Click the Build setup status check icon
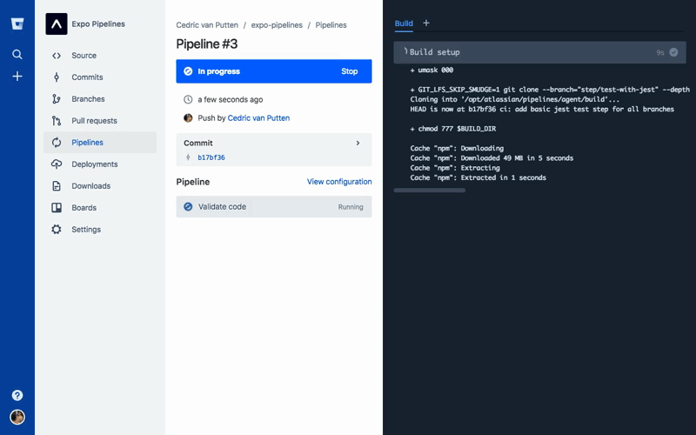The width and height of the screenshot is (696, 435). click(x=673, y=52)
